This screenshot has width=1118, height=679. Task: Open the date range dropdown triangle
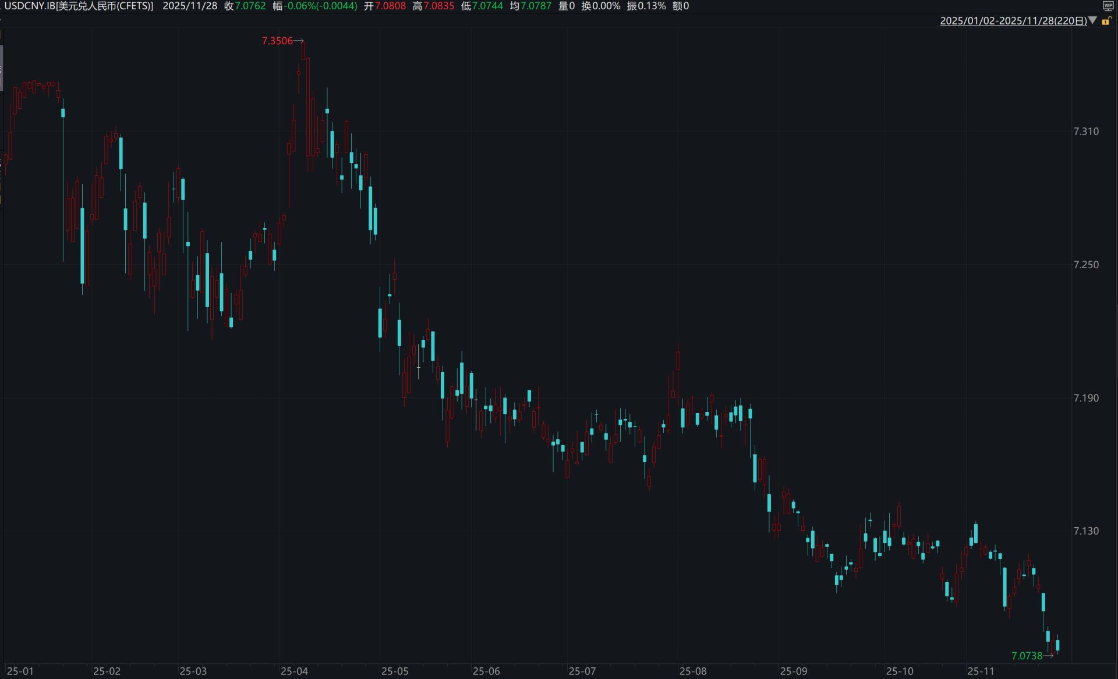(x=1093, y=20)
